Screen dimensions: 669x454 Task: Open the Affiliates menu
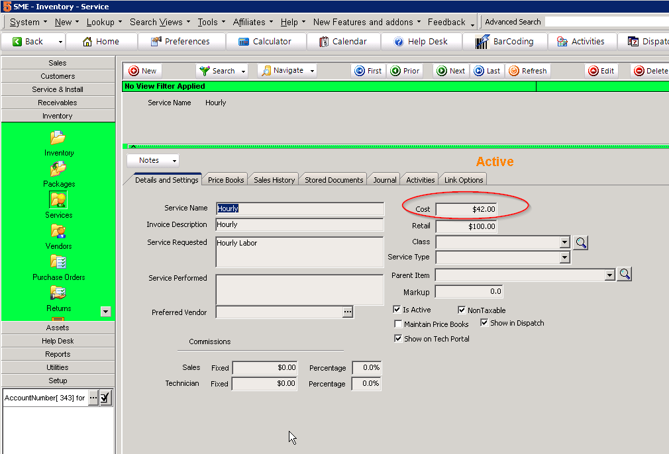coord(252,22)
